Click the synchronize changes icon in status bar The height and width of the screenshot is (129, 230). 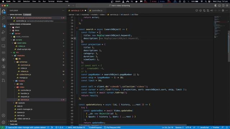[x=48, y=128]
